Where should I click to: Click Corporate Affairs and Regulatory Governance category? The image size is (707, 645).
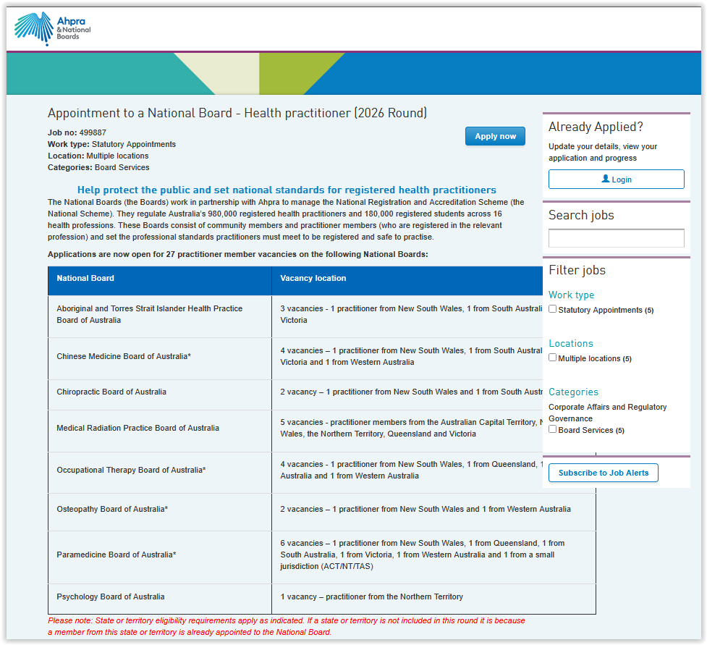click(607, 413)
